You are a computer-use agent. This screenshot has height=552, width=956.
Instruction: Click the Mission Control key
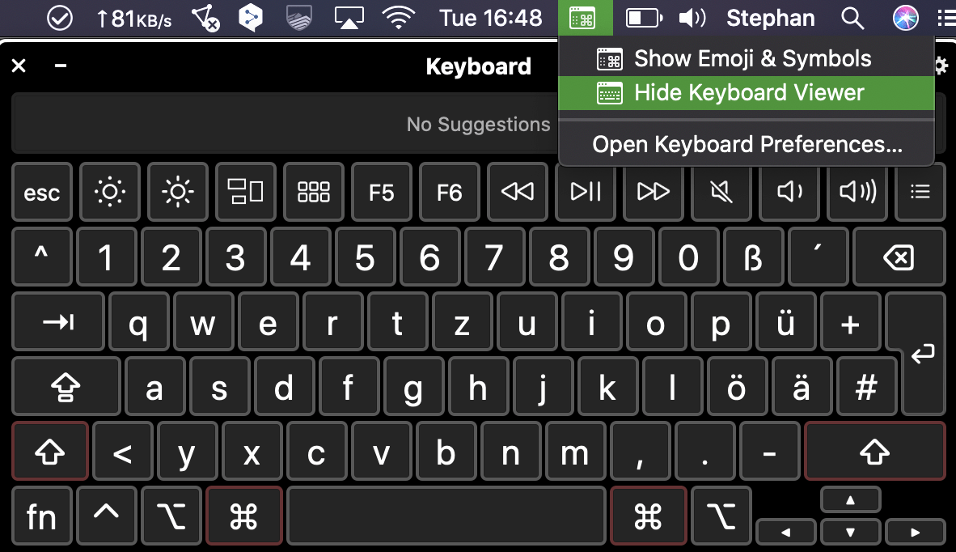(246, 192)
